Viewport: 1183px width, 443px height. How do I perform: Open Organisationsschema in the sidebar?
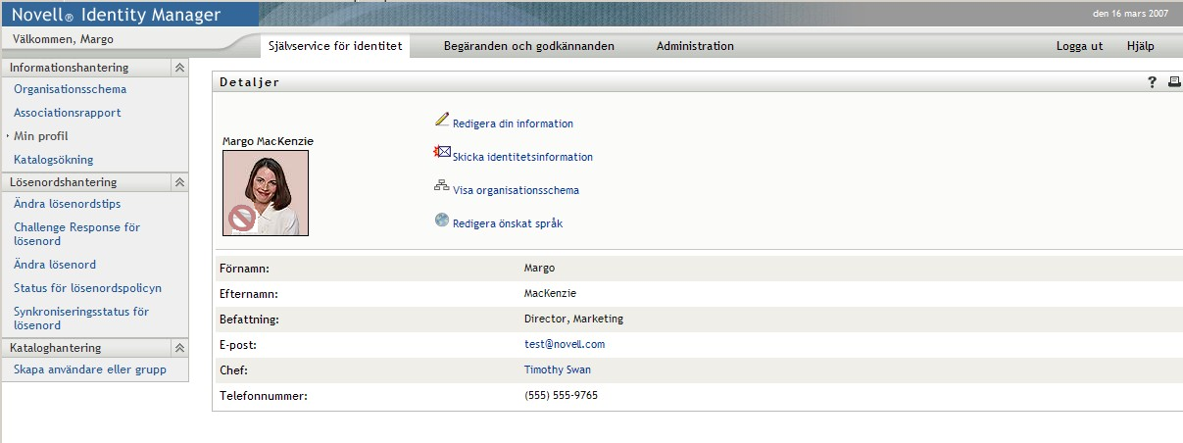[70, 89]
